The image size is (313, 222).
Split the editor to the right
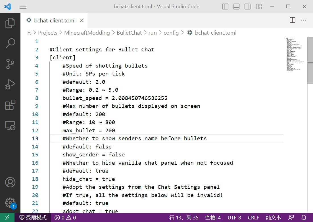[293, 20]
